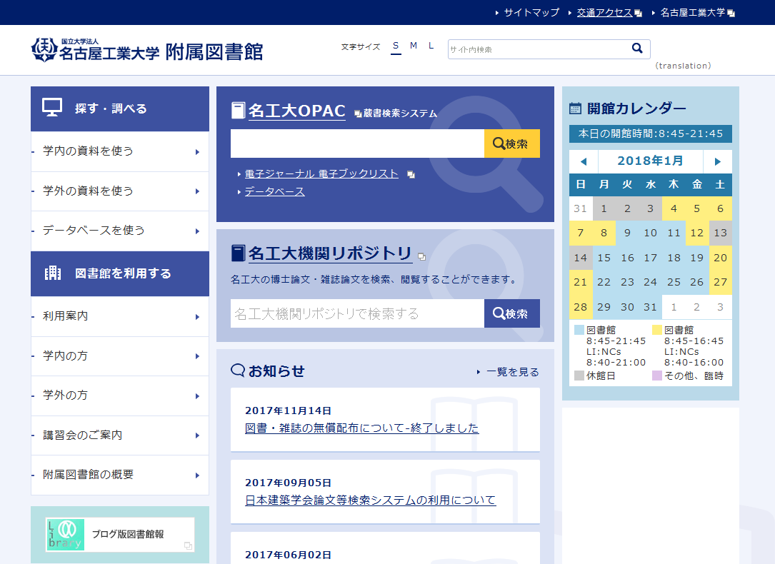This screenshot has width=775, height=564.
Task: Expand 学外の資料を使う menu item
Action: click(120, 191)
